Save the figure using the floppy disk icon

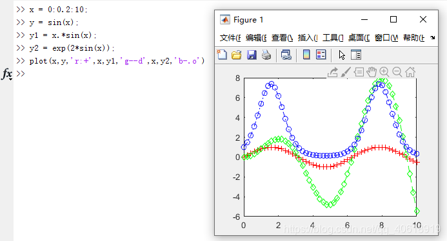[x=252, y=55]
